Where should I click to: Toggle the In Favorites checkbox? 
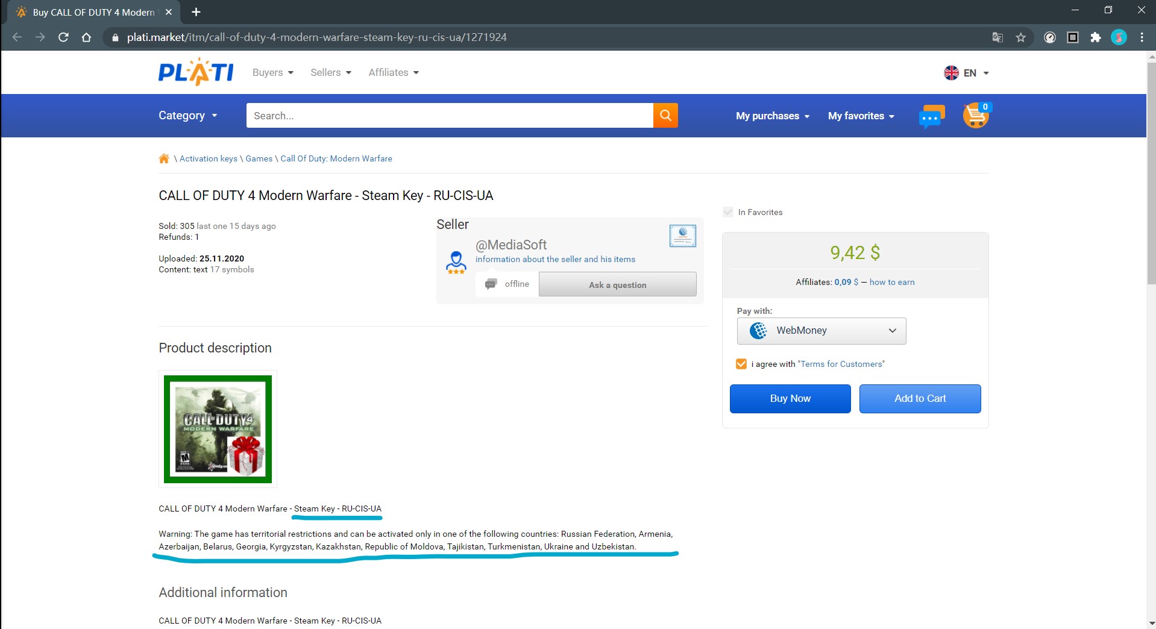(x=728, y=212)
